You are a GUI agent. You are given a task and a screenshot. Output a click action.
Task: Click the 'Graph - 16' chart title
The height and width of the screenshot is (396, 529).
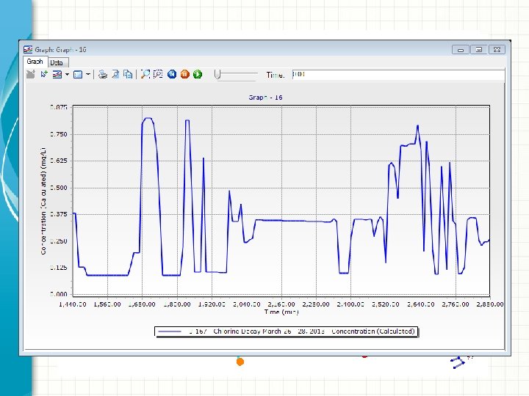click(265, 98)
